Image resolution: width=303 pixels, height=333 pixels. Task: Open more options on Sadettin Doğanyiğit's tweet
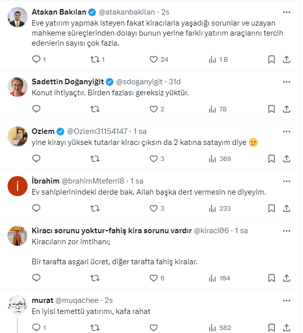pyautogui.click(x=286, y=81)
